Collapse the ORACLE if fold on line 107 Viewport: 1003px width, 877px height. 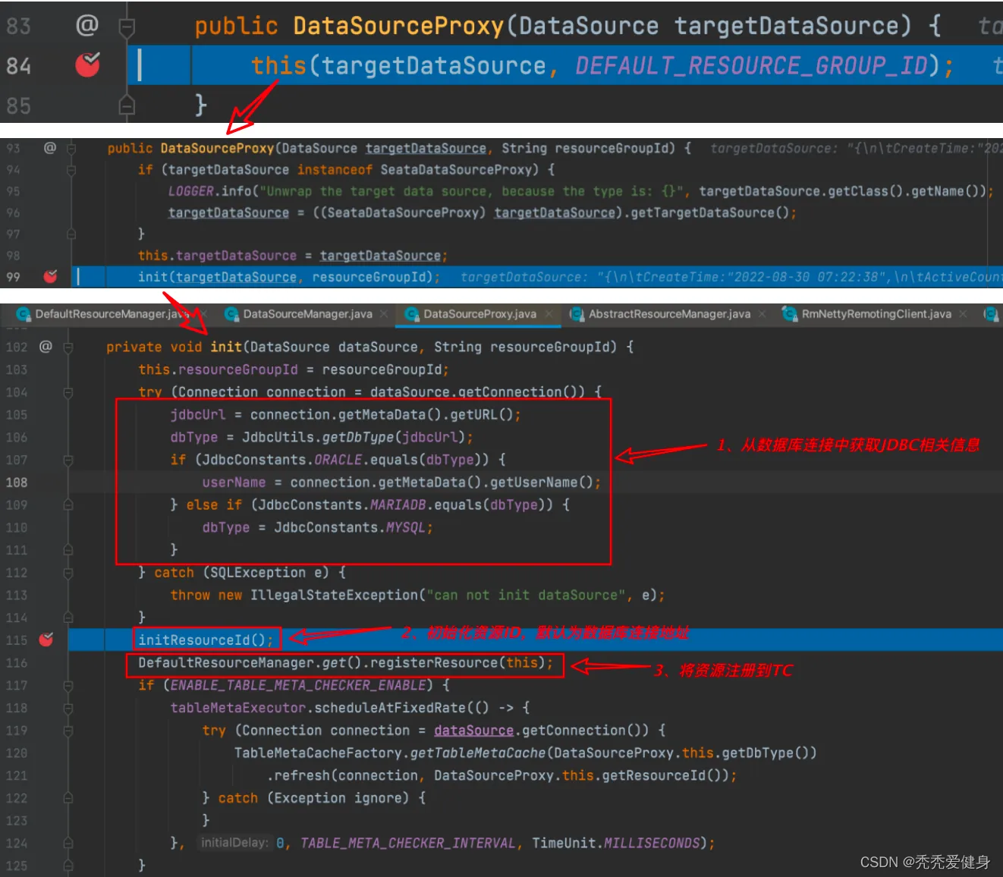coord(68,461)
